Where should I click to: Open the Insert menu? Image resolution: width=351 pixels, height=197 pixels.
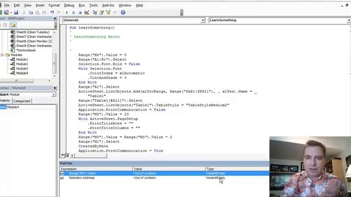click(x=40, y=5)
